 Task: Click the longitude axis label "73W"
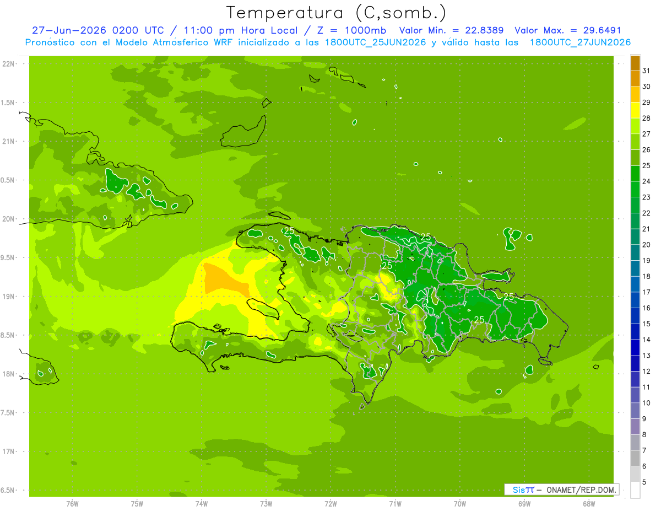(x=266, y=503)
